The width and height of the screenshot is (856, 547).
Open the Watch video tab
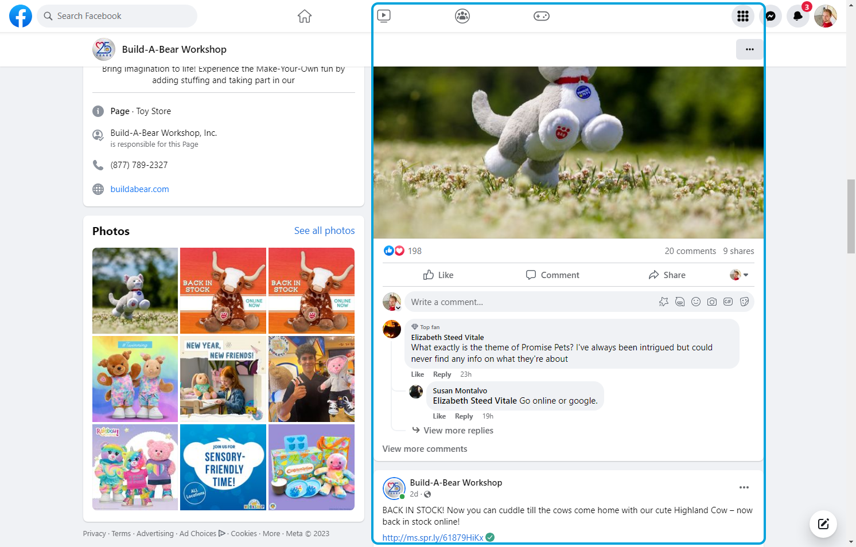pos(384,16)
